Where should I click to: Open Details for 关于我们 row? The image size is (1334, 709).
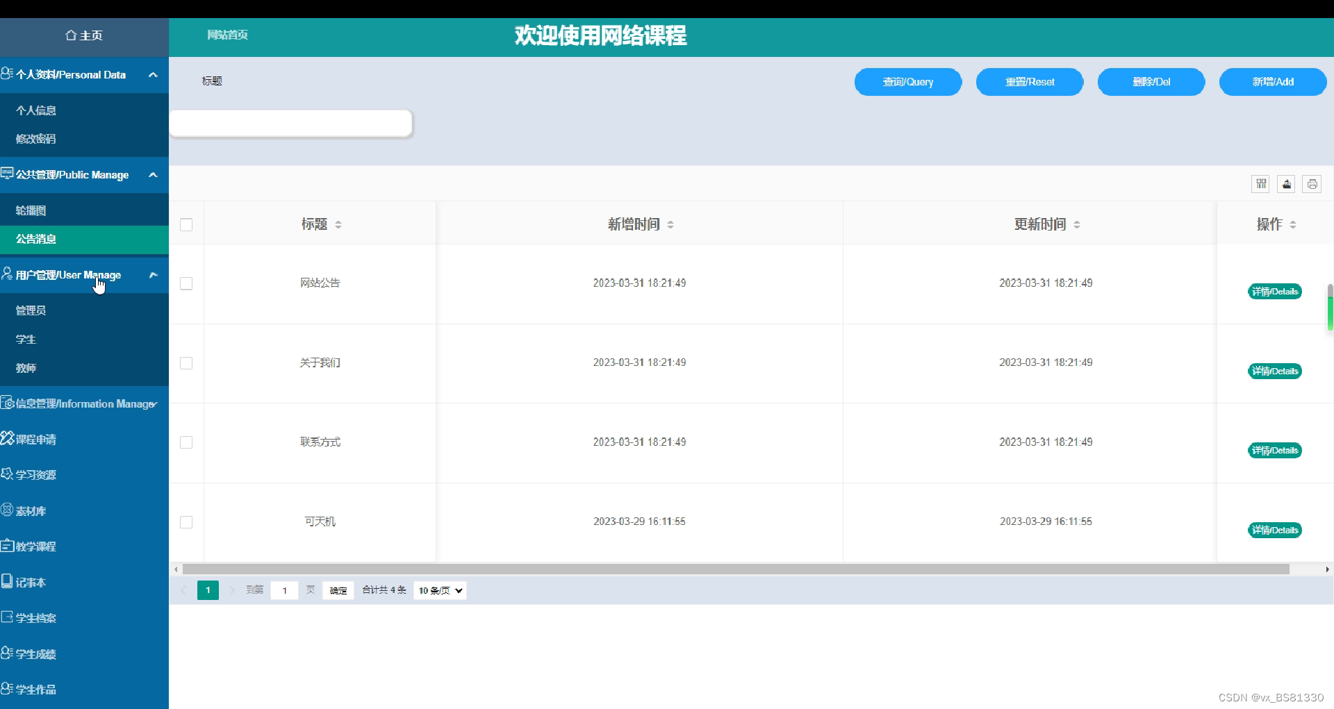tap(1275, 372)
